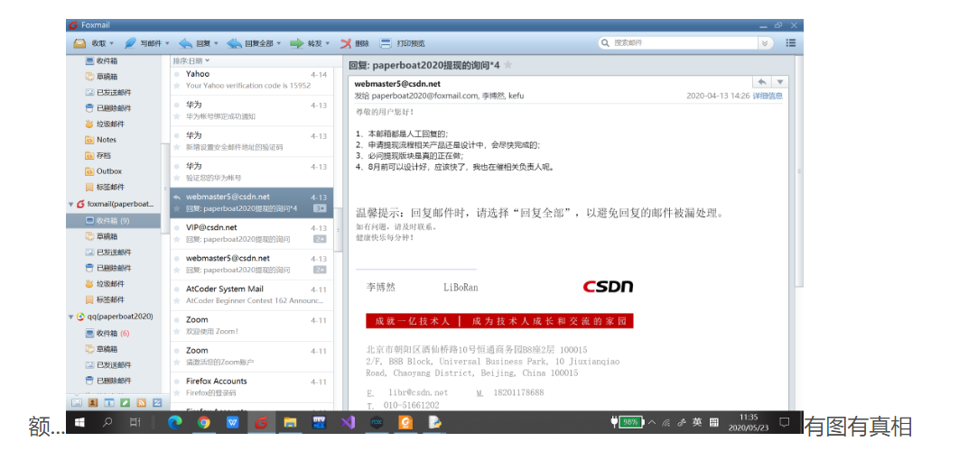
Task: Click the 回复 reply arrow icon
Action: point(185,44)
